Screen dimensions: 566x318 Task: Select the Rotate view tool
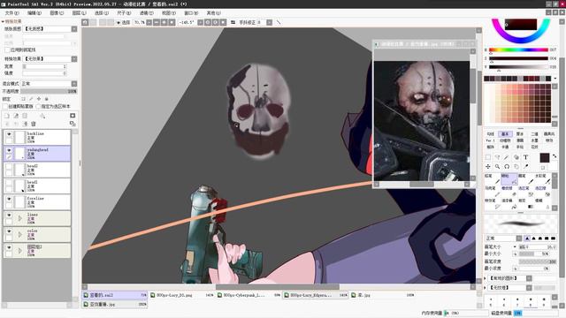coord(507,167)
